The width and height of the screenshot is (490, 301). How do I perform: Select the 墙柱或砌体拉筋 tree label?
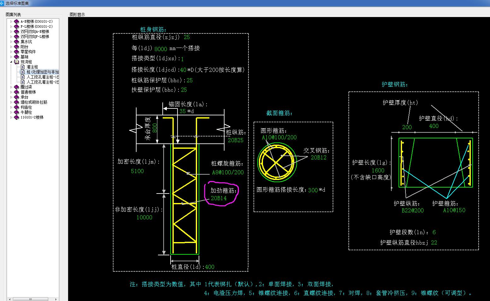(34, 102)
